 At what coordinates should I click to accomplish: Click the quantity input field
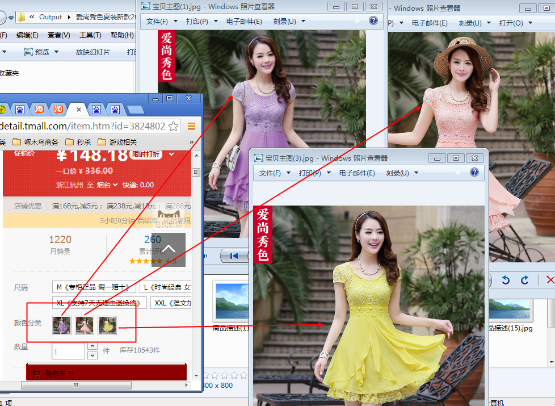68,351
